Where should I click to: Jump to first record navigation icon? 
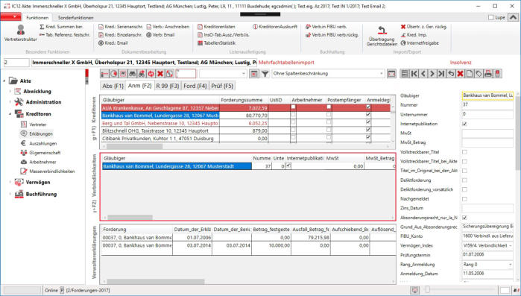click(414, 74)
